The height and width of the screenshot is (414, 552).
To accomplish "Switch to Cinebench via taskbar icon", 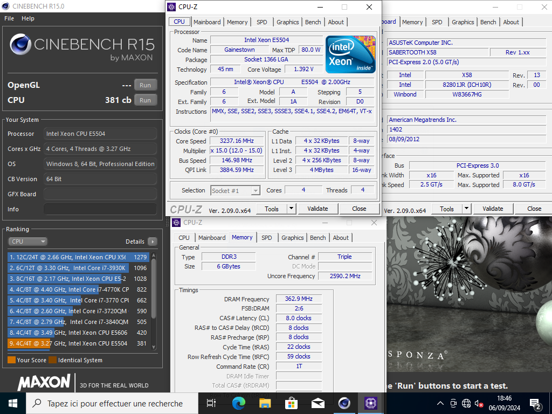I will tap(344, 403).
